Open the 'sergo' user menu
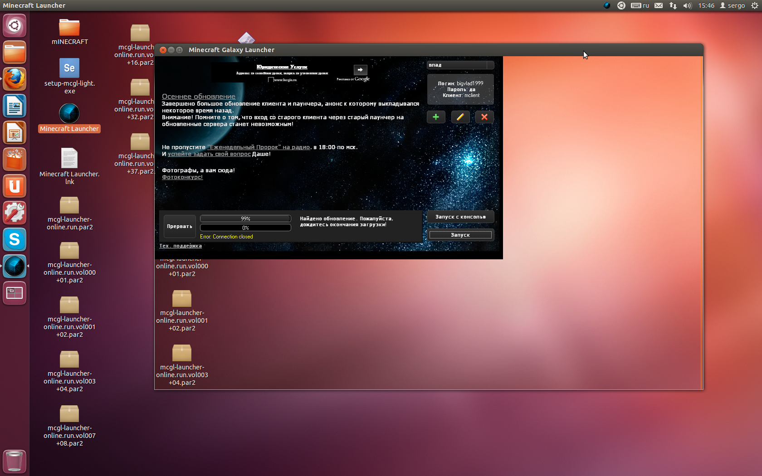This screenshot has width=762, height=476. click(732, 5)
